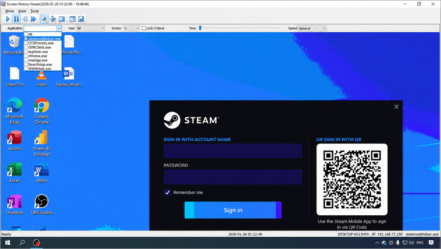Screen dimensions: 441x249
Task: Collapse the Application dropdown arrow
Action: (59, 28)
